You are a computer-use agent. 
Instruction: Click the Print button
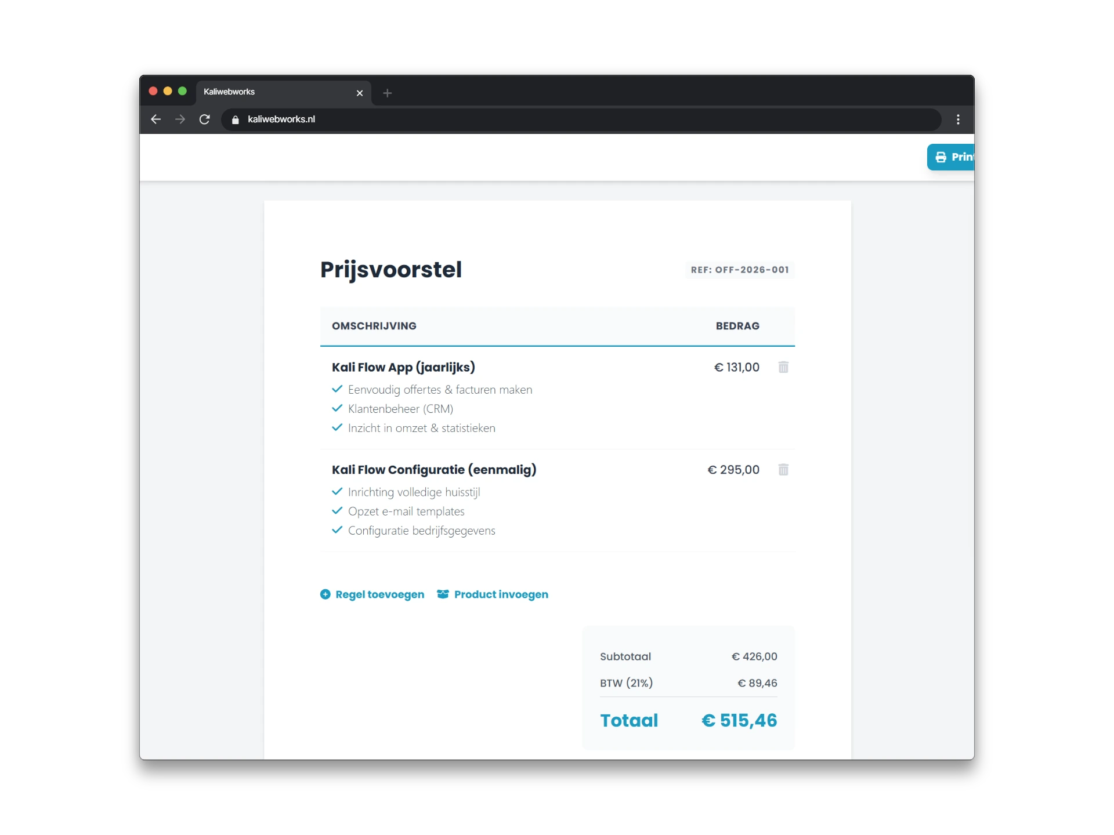point(951,157)
